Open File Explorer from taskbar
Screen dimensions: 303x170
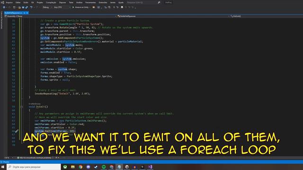coord(73,167)
